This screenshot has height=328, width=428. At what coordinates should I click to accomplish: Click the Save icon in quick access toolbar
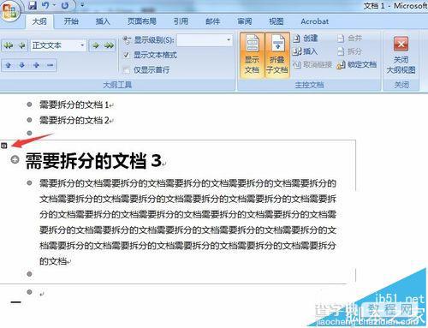point(33,5)
